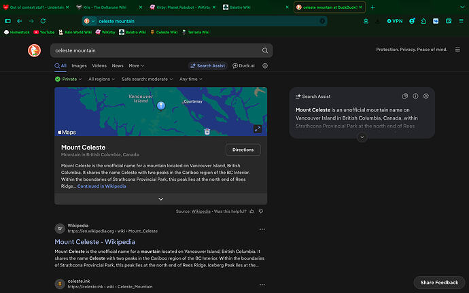
Task: Open the Rain World Wiki bookmark
Action: coord(75,33)
